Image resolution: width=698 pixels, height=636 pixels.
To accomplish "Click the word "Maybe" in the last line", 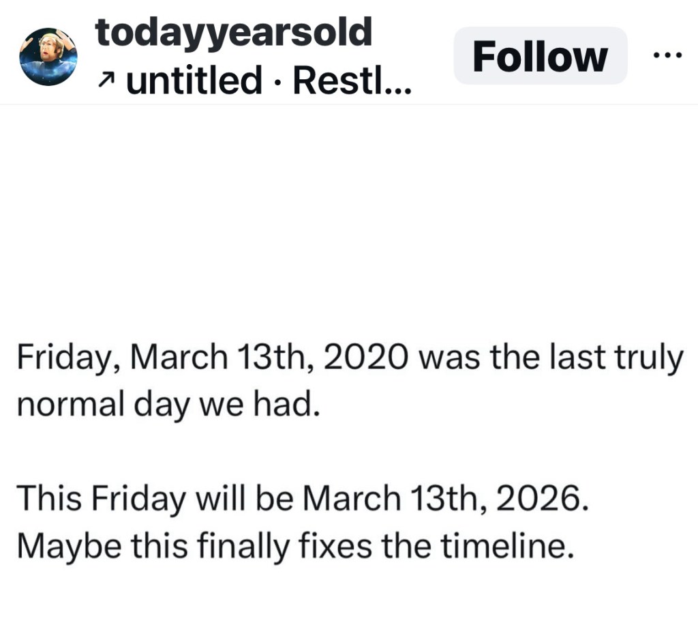I will click(57, 547).
